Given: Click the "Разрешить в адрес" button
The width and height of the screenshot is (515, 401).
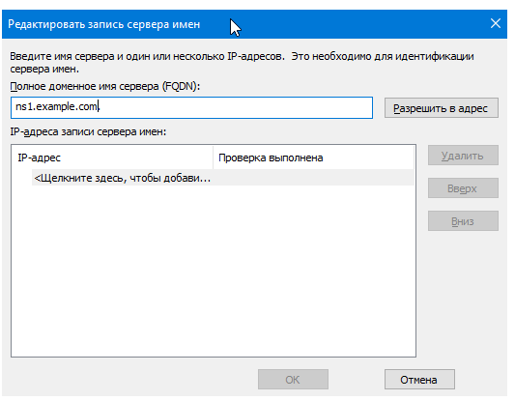Looking at the screenshot, I should [442, 107].
